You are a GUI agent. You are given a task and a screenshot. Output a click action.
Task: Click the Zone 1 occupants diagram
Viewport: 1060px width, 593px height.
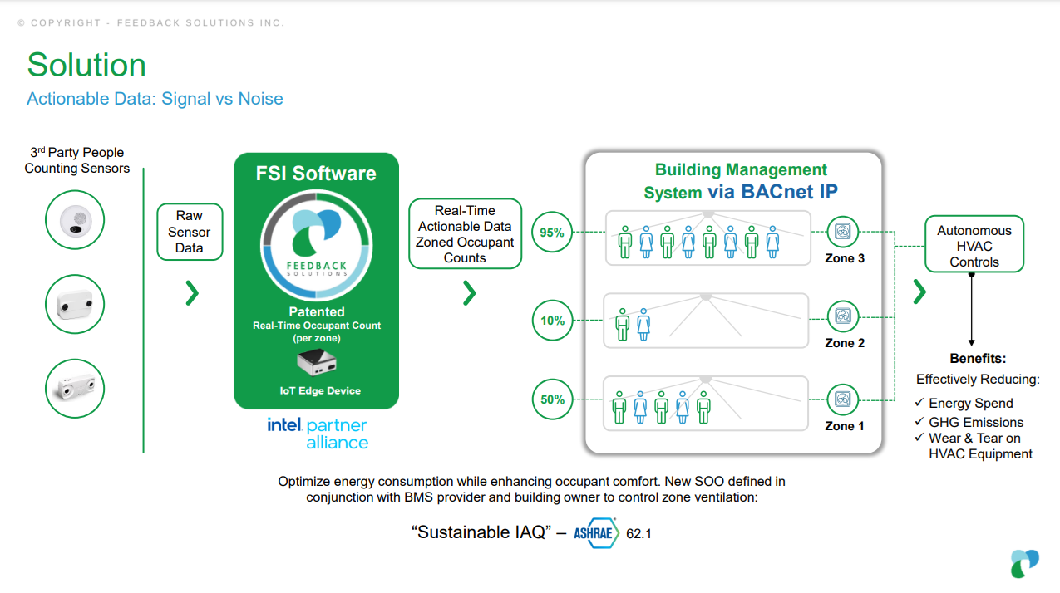[707, 404]
